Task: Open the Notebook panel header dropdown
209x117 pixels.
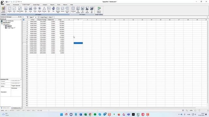Action: point(21,19)
